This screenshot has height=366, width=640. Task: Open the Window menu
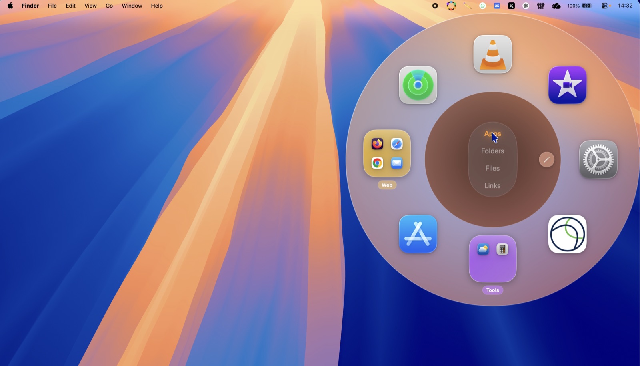132,6
